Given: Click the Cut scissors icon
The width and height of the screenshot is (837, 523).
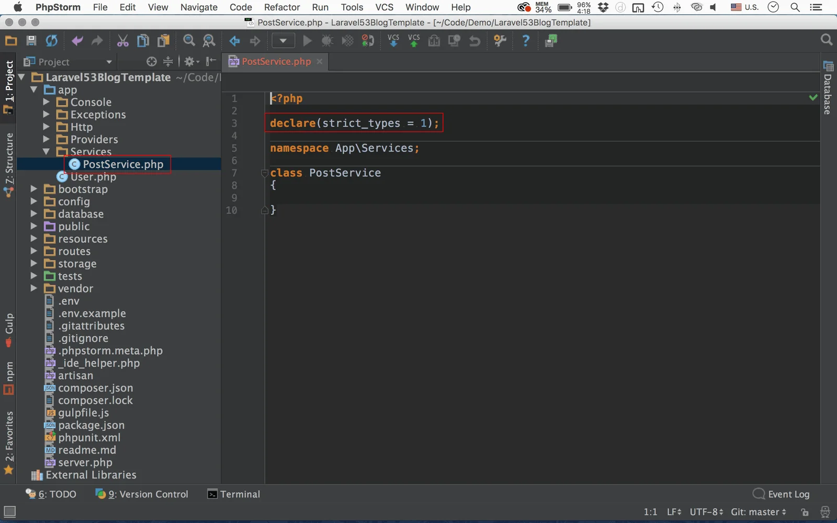Looking at the screenshot, I should point(123,41).
